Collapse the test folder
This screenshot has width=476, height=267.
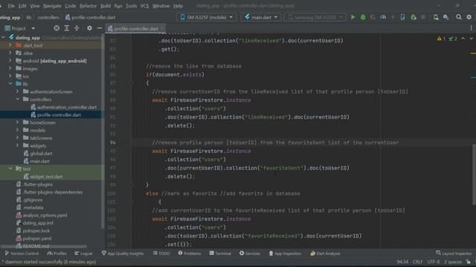pyautogui.click(x=10, y=168)
